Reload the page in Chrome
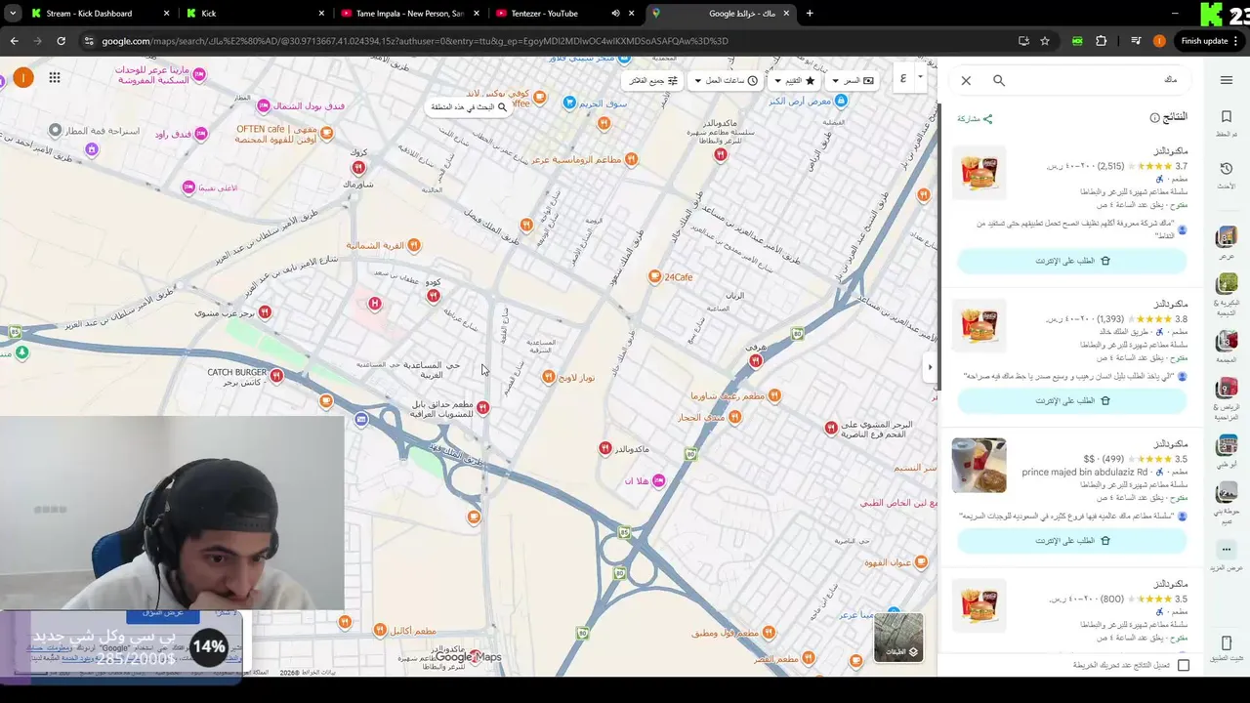 pyautogui.click(x=61, y=41)
